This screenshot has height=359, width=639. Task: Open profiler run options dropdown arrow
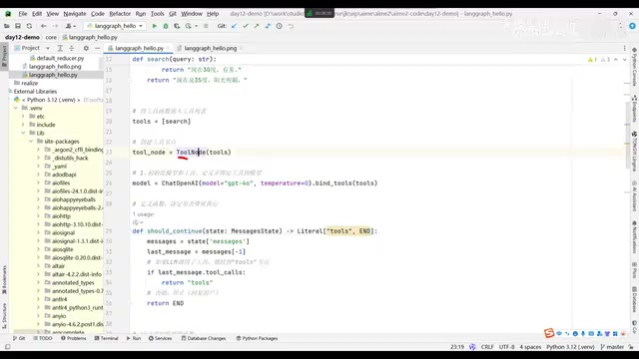pos(196,26)
